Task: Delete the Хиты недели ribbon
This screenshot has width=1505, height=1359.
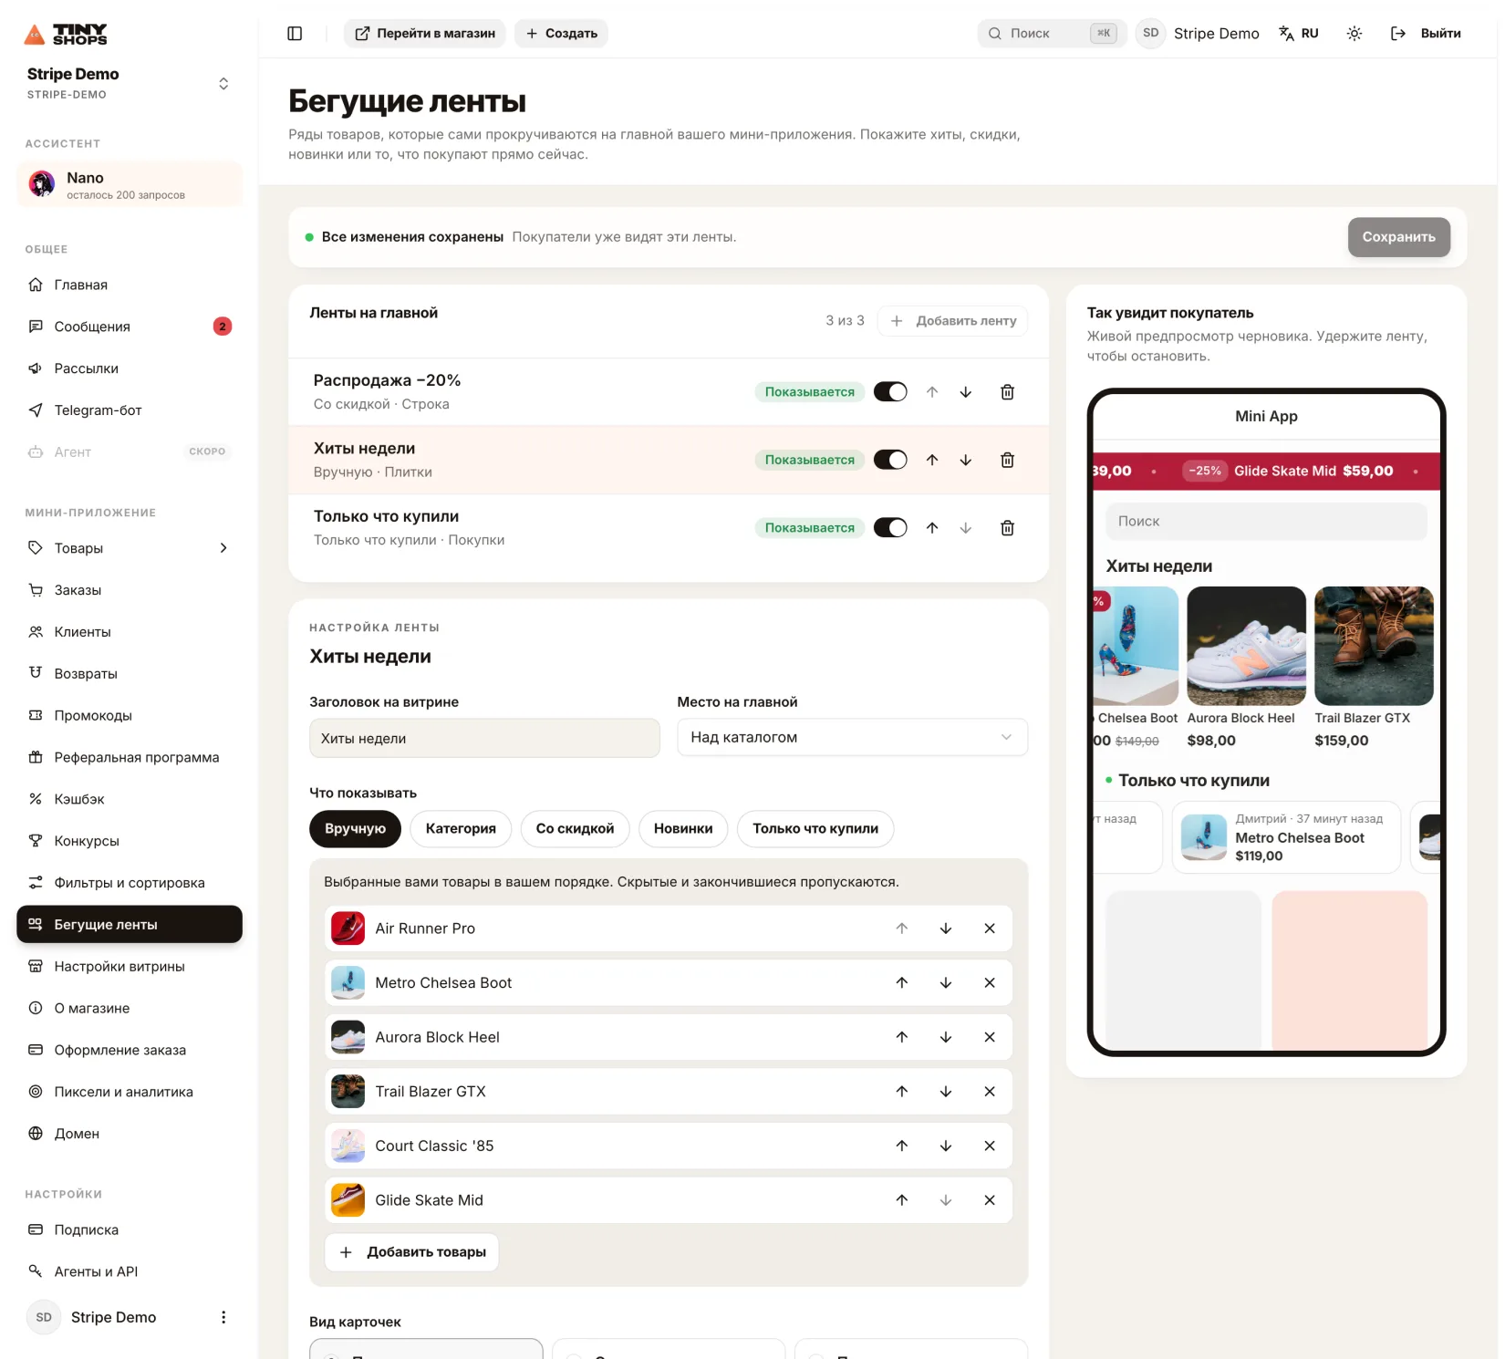Action: click(1008, 460)
